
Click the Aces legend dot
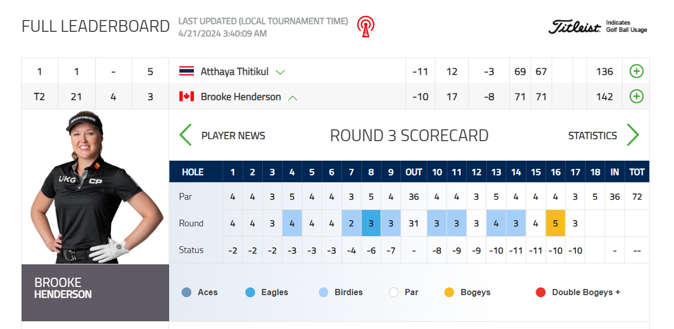[x=188, y=292]
